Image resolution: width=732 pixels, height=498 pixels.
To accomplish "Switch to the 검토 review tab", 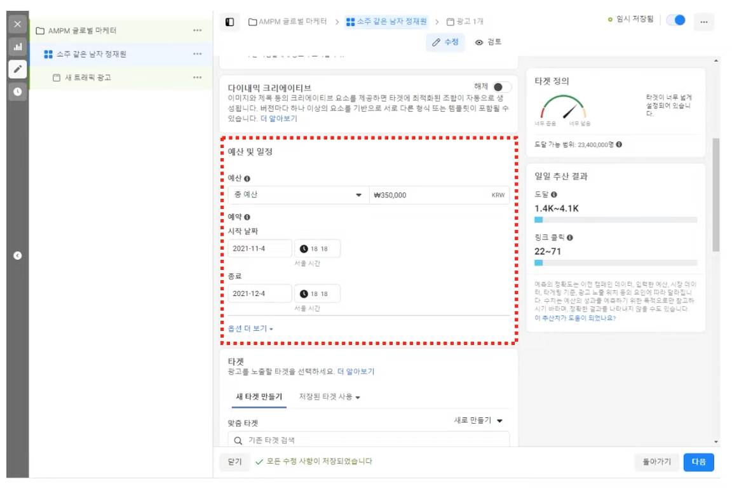I will 488,42.
